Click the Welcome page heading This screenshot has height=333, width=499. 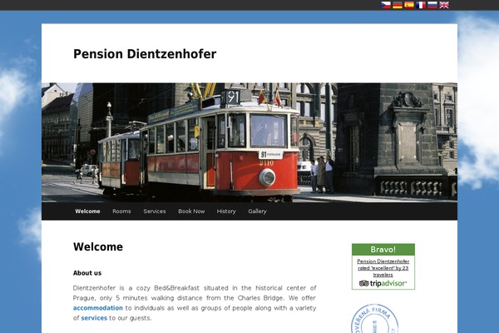[98, 247]
